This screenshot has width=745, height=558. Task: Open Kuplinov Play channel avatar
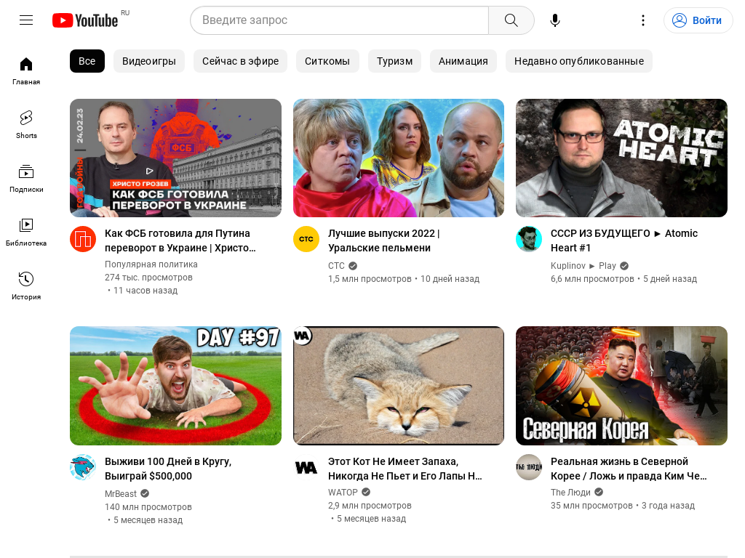pyautogui.click(x=529, y=239)
